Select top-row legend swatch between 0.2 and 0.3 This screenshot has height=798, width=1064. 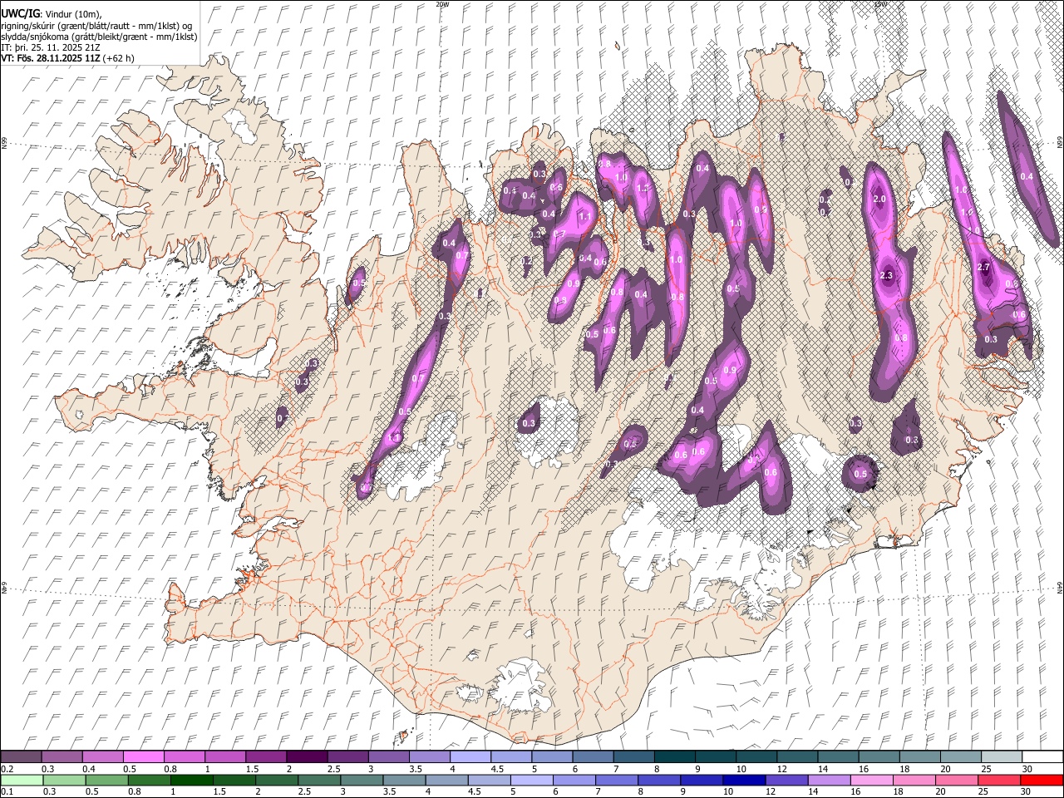coord(21,757)
